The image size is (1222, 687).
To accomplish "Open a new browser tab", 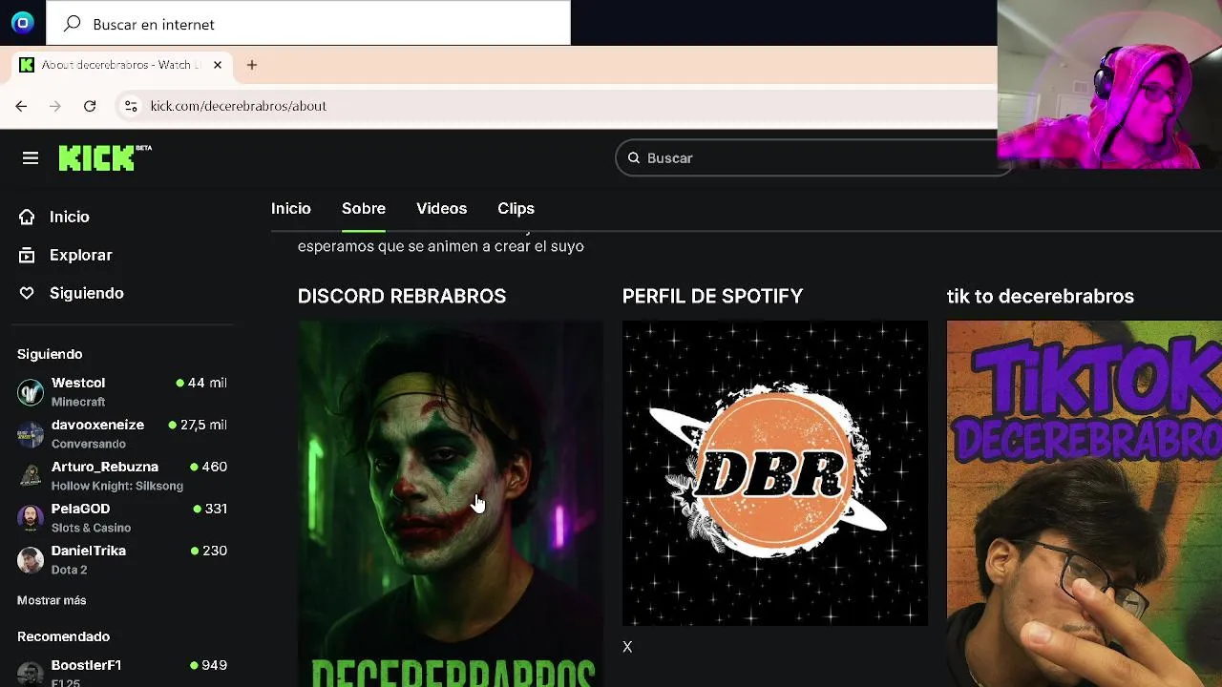I will [x=252, y=65].
